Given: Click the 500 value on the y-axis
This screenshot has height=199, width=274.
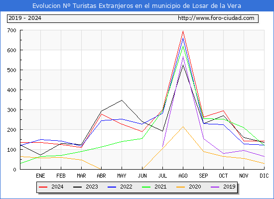Looking at the screenshot, I should [12, 70].
